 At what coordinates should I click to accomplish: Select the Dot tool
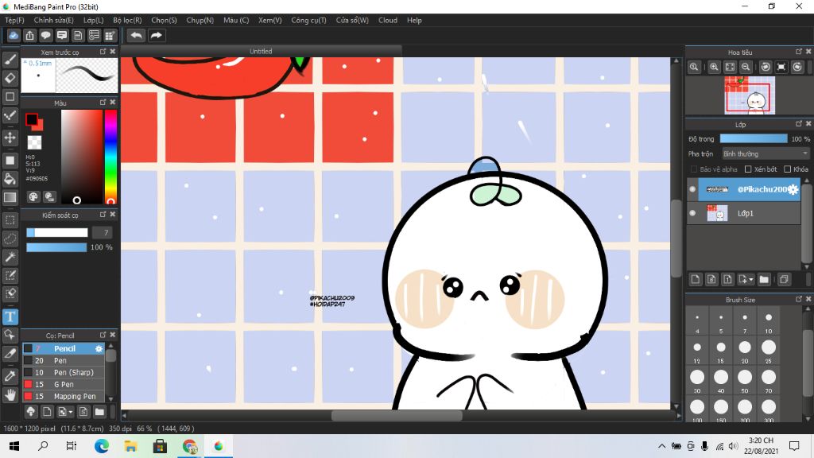[x=10, y=115]
